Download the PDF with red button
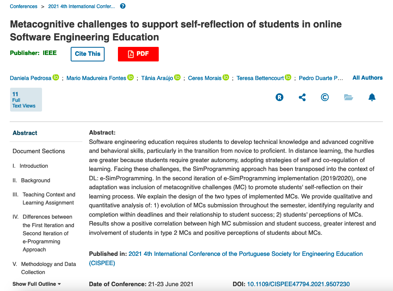The image size is (393, 291). tap(139, 54)
